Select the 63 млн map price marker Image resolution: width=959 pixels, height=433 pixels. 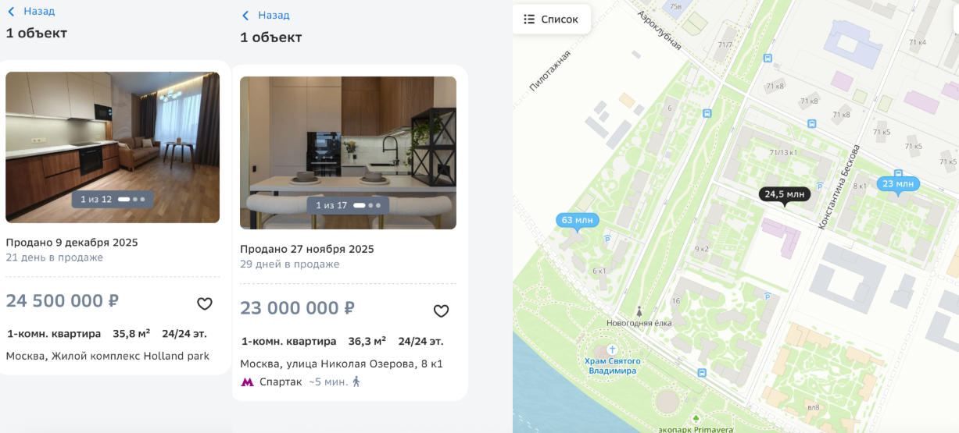coord(578,221)
